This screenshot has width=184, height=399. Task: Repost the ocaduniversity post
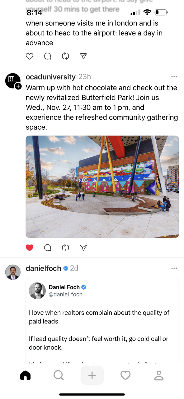click(x=65, y=248)
